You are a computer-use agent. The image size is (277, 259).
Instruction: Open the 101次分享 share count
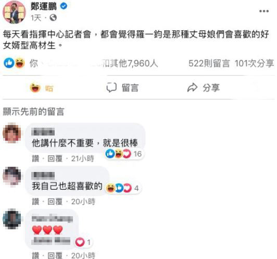point(254,63)
